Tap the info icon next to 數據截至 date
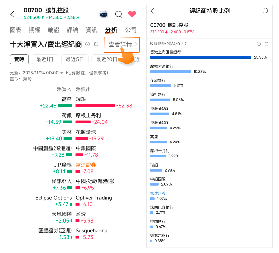279x253 pixels. [259, 44]
